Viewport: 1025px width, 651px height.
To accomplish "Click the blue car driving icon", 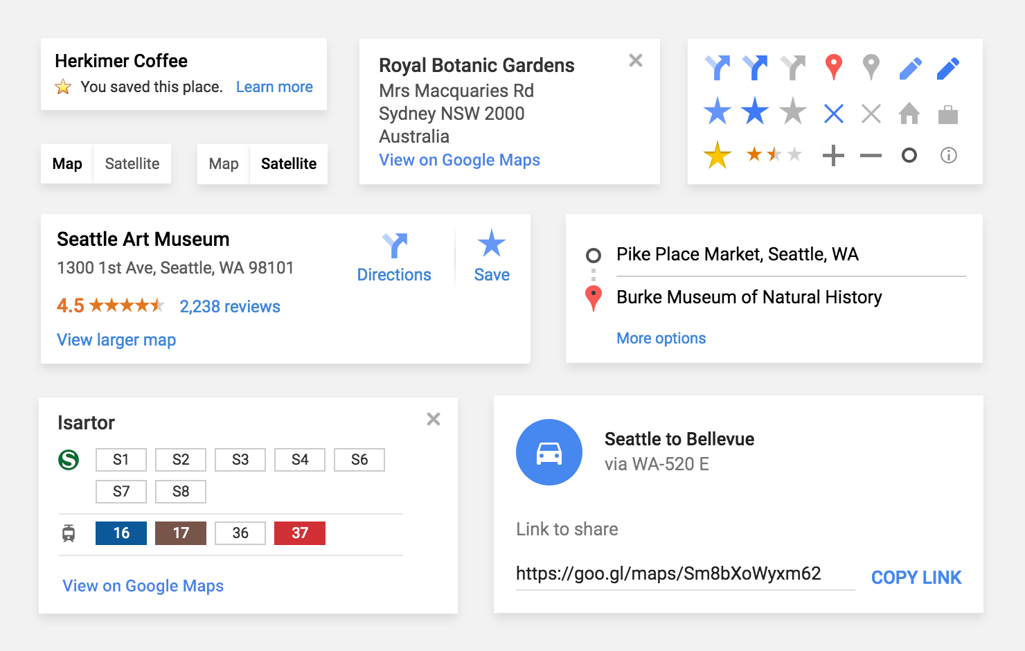I will click(x=549, y=452).
